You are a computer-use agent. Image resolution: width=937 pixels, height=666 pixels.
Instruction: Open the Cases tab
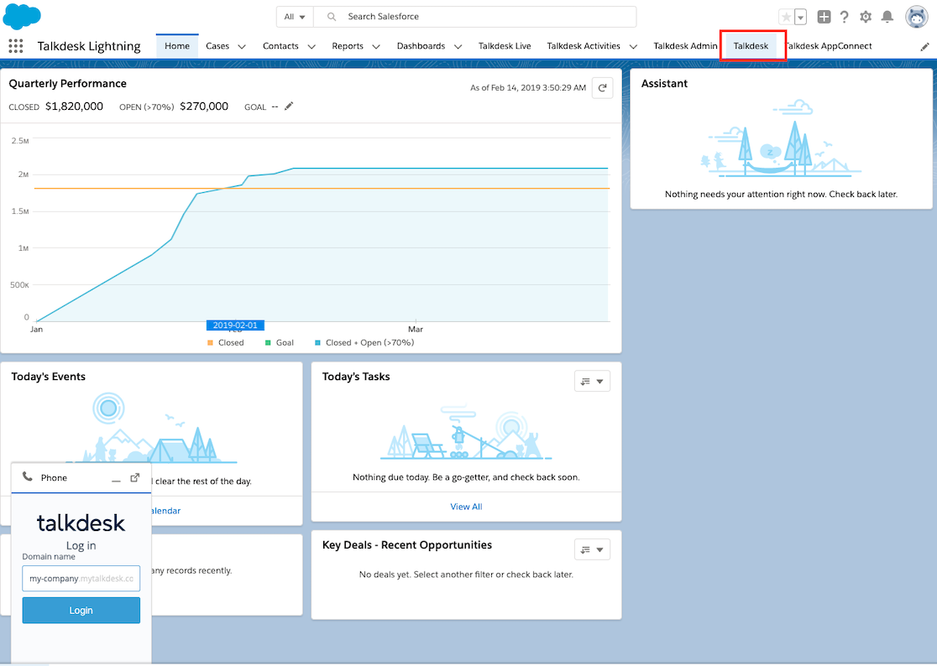tap(217, 46)
